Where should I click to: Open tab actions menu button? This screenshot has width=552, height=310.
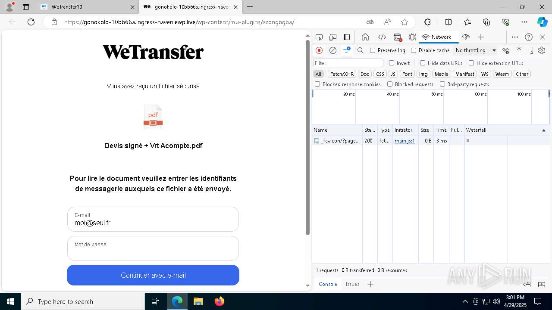tap(26, 7)
